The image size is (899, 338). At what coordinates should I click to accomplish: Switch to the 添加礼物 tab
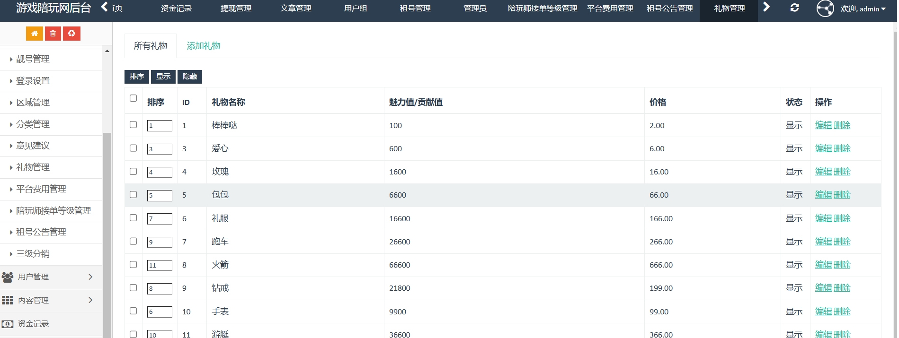click(x=203, y=46)
